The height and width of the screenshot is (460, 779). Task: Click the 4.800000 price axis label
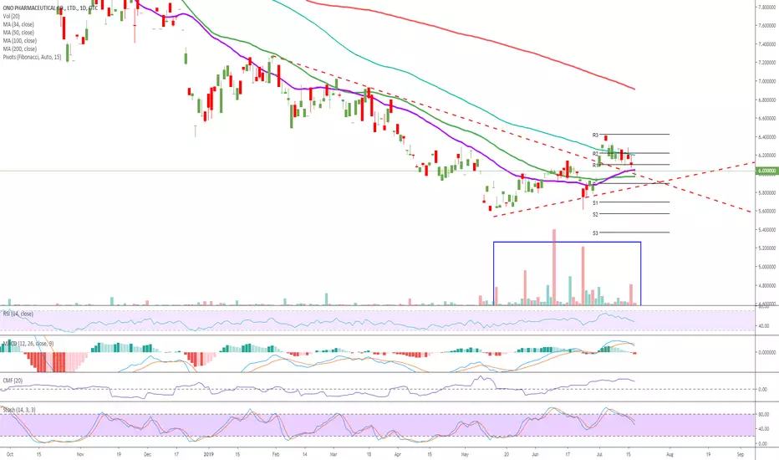(x=767, y=286)
